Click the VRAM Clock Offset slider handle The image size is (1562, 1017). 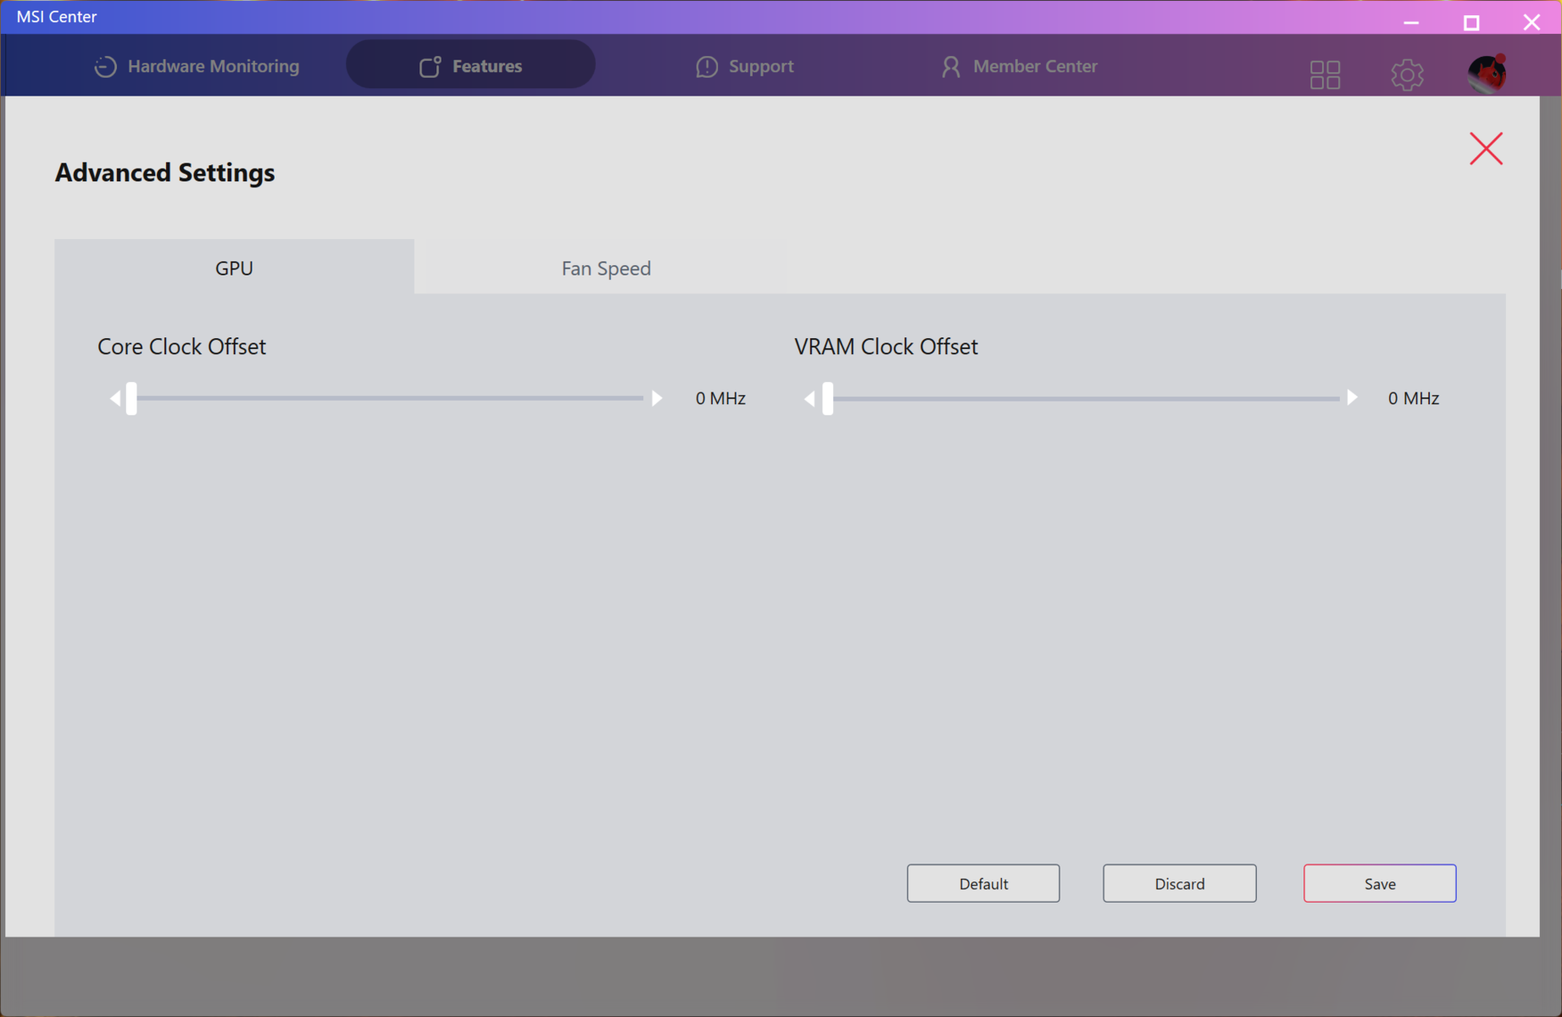(828, 398)
